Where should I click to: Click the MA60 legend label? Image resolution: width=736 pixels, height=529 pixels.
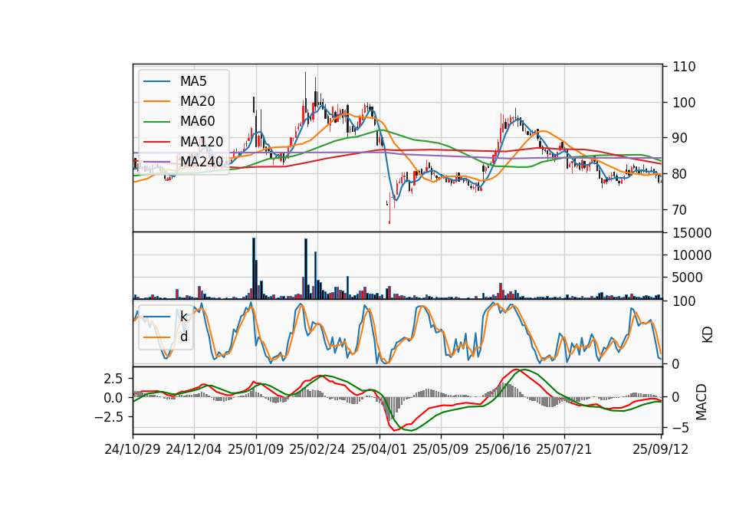[x=197, y=122]
